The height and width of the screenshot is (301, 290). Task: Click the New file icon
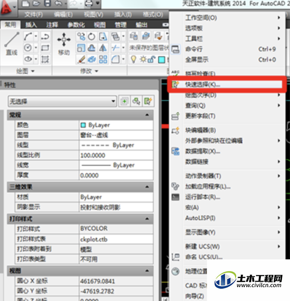26,3
